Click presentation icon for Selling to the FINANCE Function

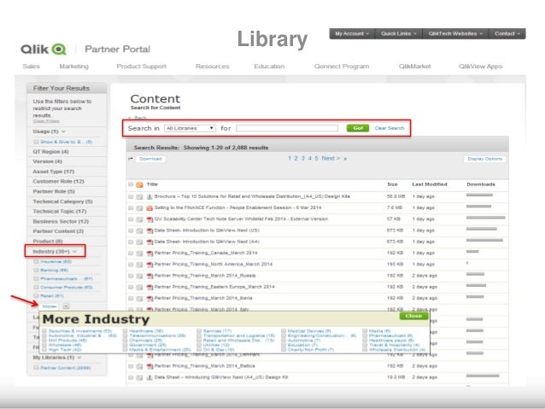[149, 208]
